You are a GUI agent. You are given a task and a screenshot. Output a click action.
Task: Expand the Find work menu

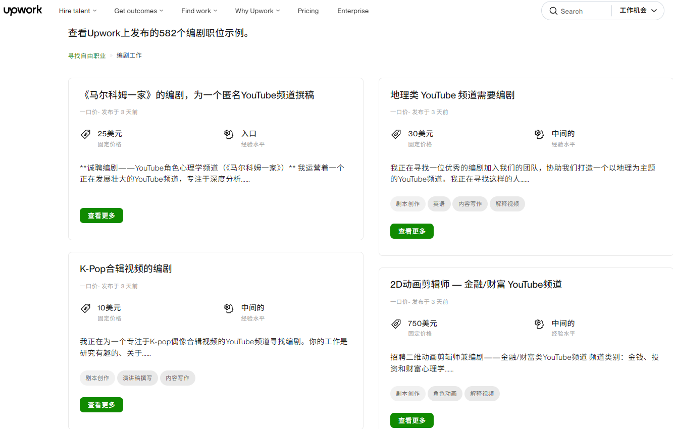click(x=199, y=11)
